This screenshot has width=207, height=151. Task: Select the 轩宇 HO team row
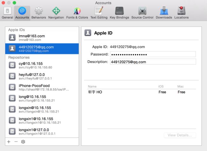pyautogui.click(x=142, y=92)
